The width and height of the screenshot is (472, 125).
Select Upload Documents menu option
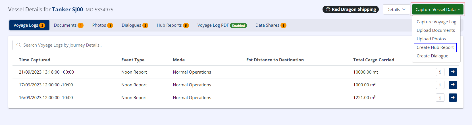tap(436, 30)
